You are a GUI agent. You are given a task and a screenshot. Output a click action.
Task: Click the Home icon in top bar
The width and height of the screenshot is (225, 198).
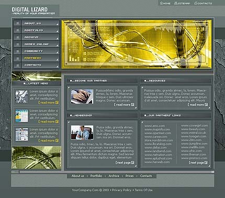161,3
